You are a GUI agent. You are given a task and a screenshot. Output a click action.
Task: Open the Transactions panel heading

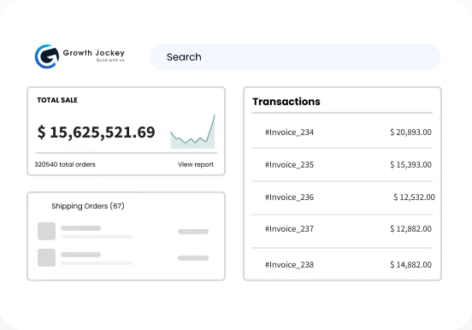(x=286, y=102)
